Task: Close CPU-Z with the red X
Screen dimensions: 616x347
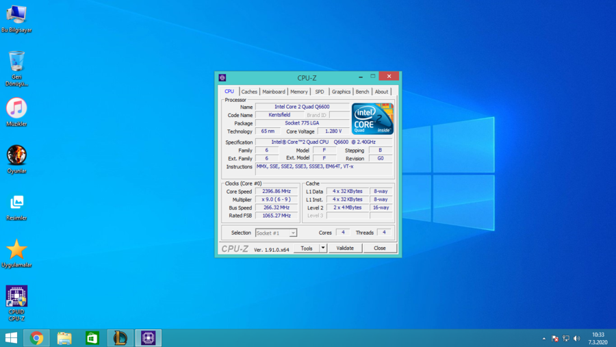Action: [389, 76]
